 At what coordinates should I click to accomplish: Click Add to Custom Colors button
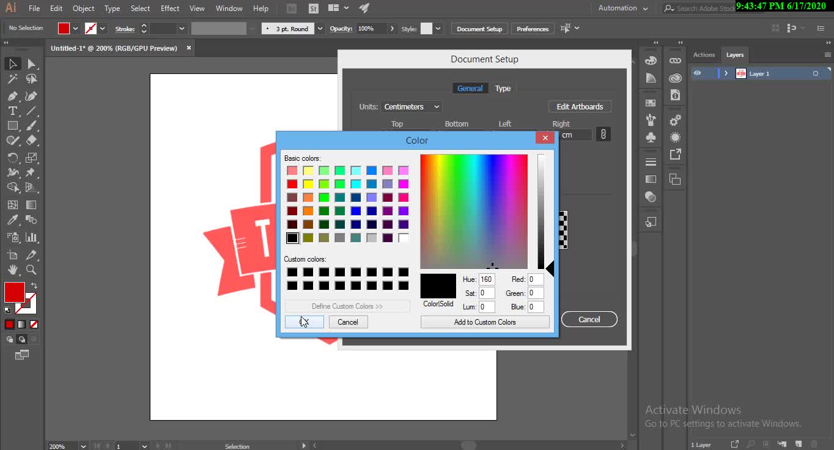[x=485, y=322]
